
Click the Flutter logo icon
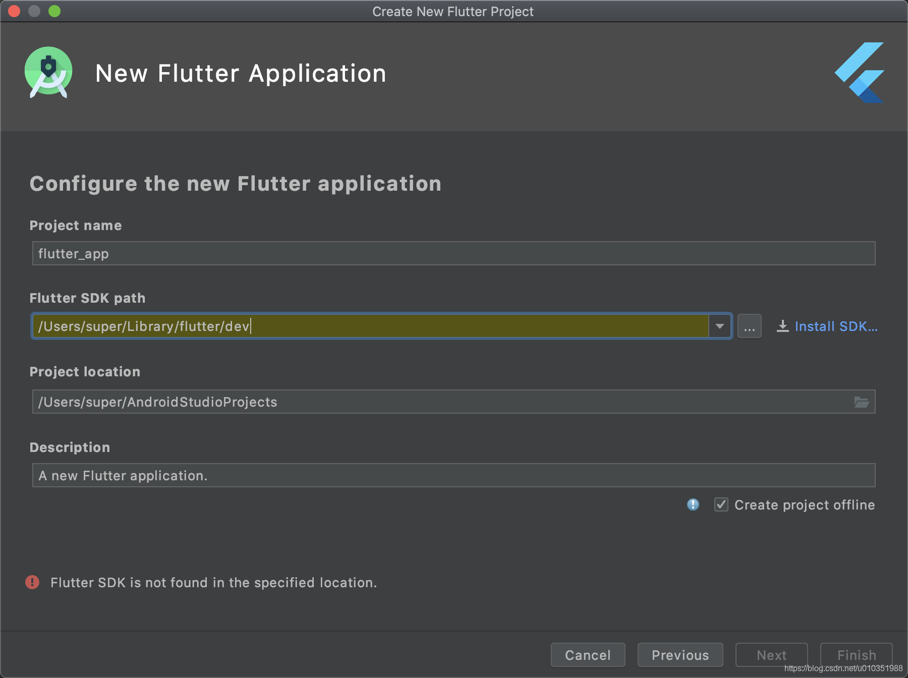[859, 73]
